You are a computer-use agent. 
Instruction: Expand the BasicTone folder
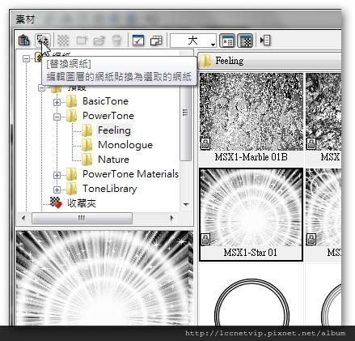pyautogui.click(x=57, y=102)
